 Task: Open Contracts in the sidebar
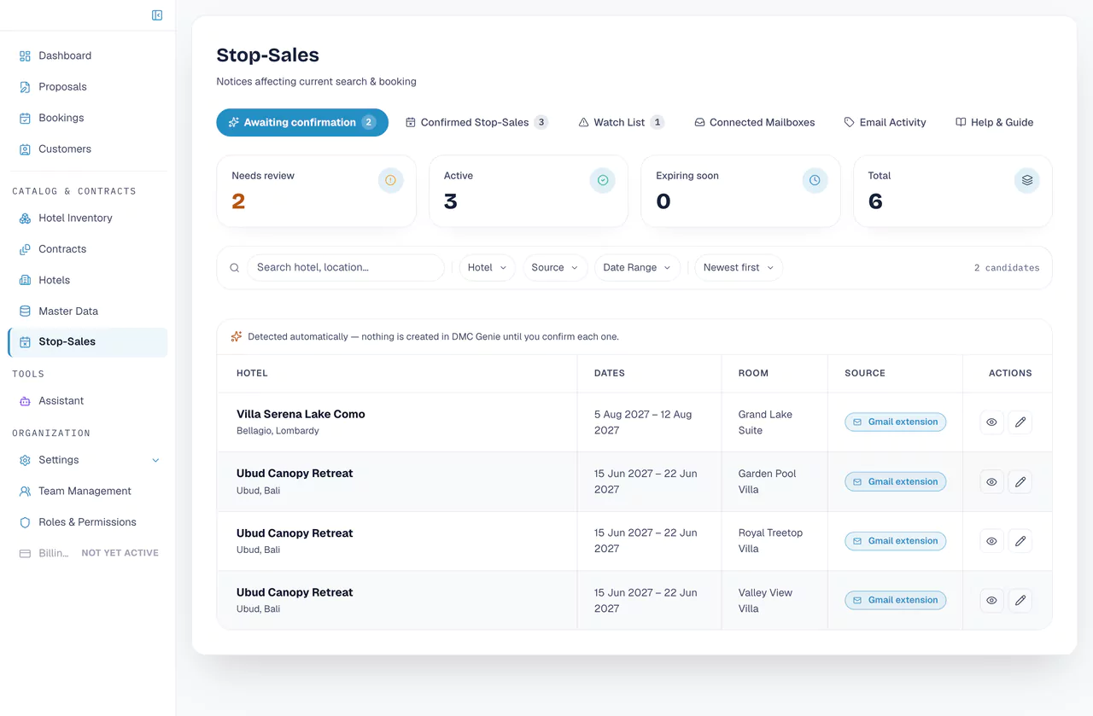88,249
